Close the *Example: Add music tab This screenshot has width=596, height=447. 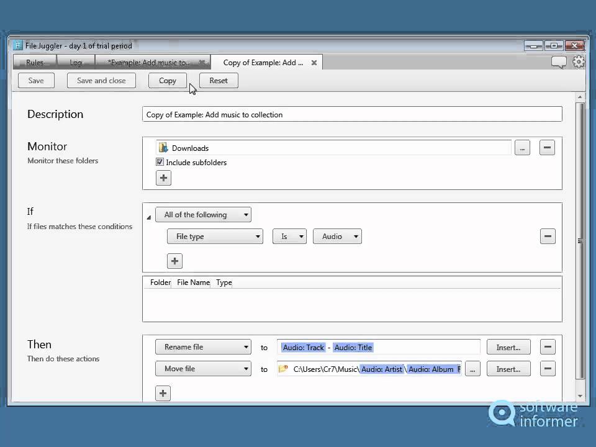click(202, 62)
